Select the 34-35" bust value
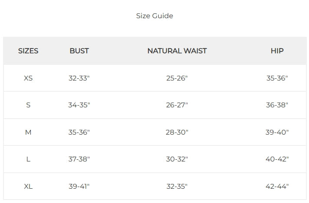 tap(79, 105)
